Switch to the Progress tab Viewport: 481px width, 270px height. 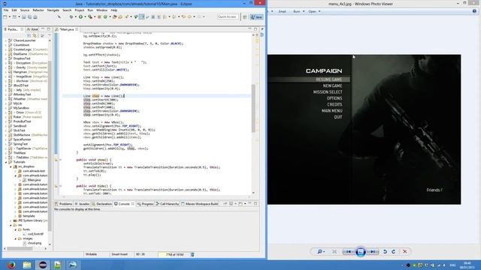click(x=145, y=203)
